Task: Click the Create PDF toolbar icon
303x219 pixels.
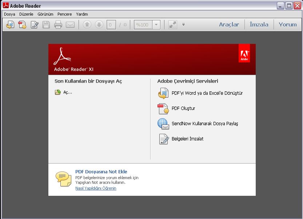Action: pyautogui.click(x=22, y=25)
